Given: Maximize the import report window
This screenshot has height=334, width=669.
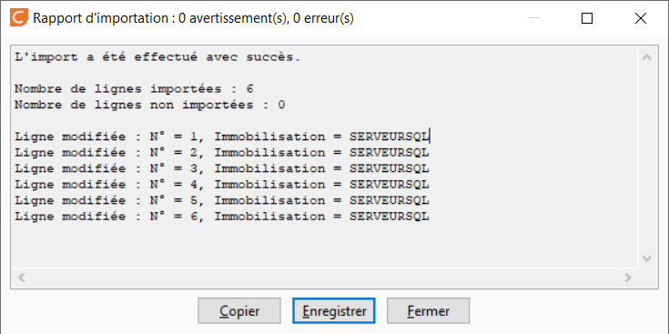Looking at the screenshot, I should coord(587,18).
